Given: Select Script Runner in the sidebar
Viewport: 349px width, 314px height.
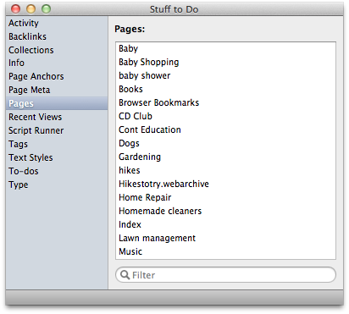Looking at the screenshot, I should [x=57, y=130].
